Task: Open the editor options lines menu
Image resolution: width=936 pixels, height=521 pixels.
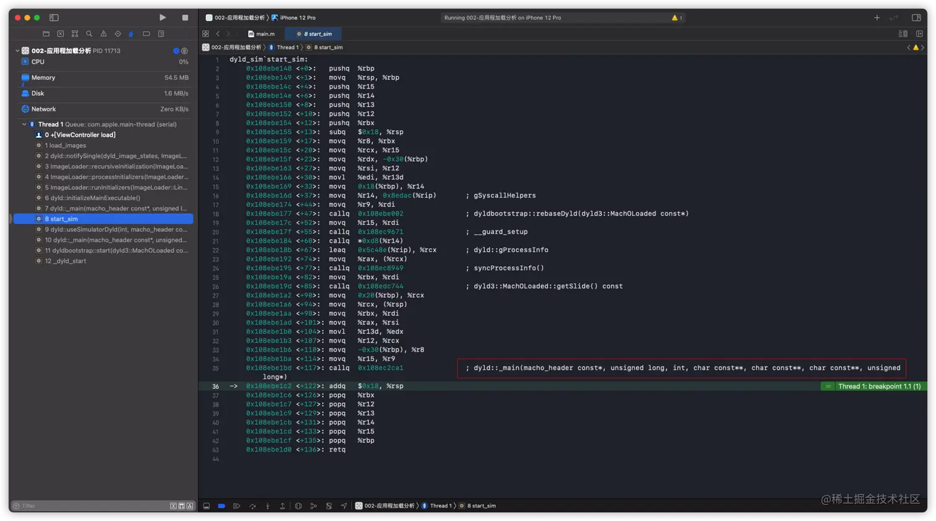Action: coord(903,34)
